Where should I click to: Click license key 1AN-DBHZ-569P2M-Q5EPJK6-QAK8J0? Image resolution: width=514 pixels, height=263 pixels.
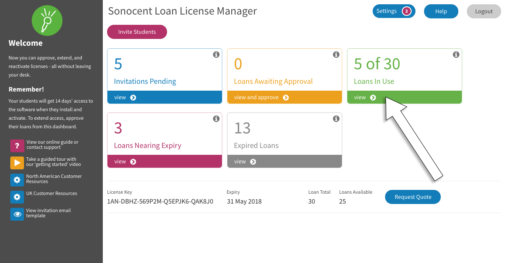click(160, 201)
